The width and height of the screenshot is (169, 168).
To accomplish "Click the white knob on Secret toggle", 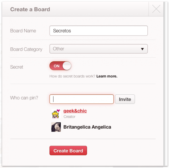I will pyautogui.click(x=67, y=66).
